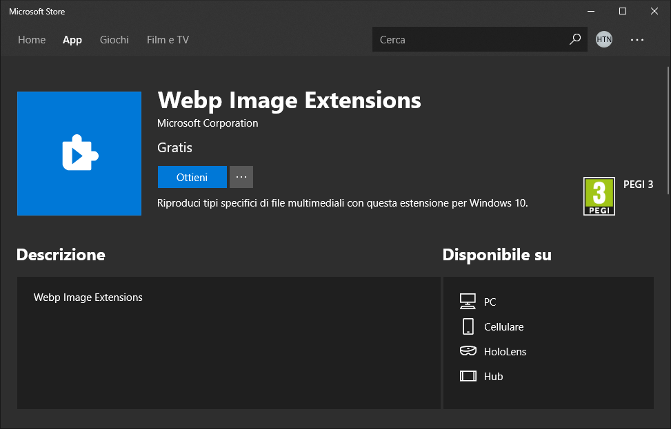Open the Microsoft Corporation publisher link
This screenshot has width=671, height=429.
(x=207, y=123)
